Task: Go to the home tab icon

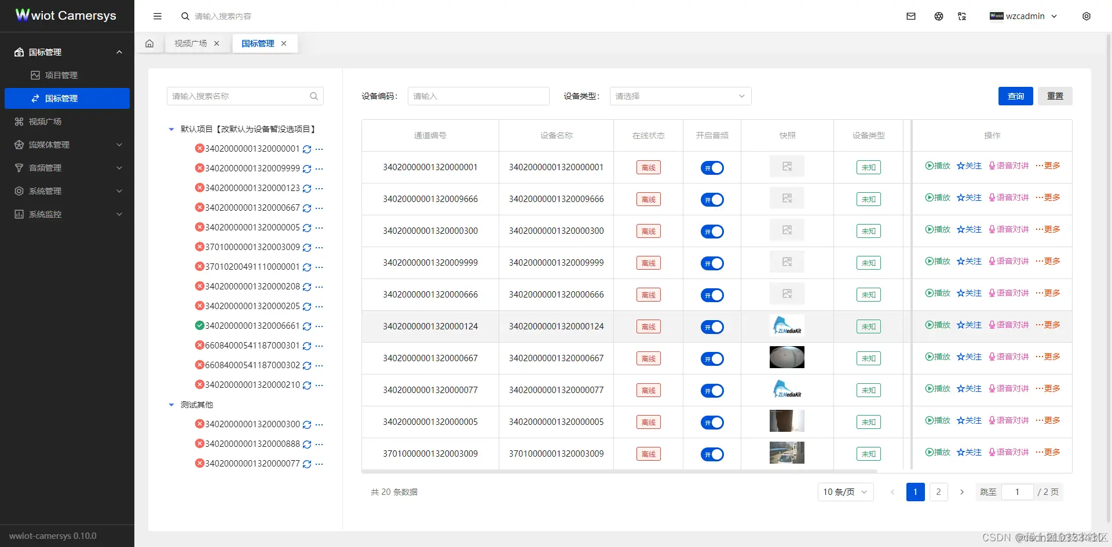Action: click(x=149, y=43)
